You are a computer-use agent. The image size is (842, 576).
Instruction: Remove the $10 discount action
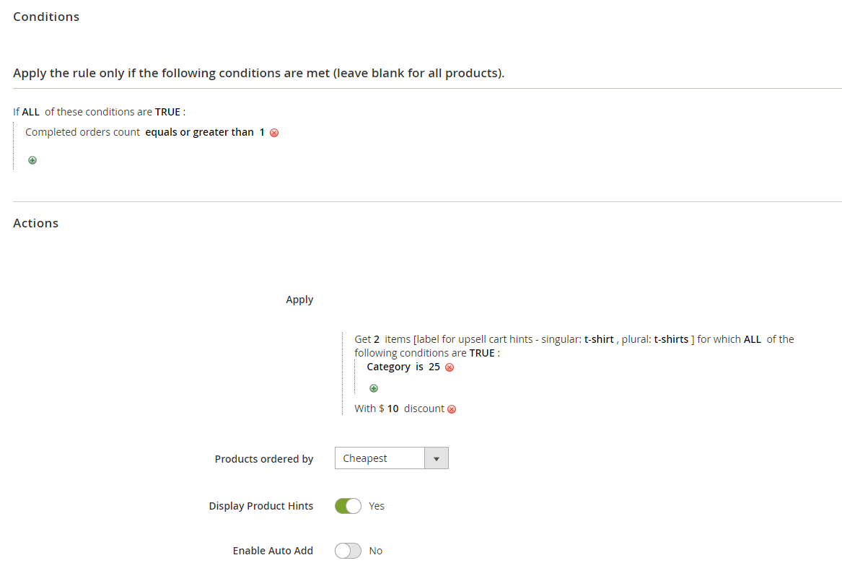452,409
